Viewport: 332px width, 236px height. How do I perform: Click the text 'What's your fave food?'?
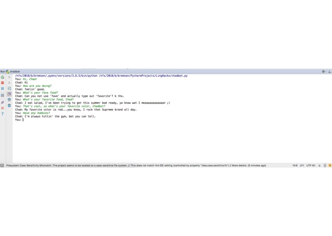click(40, 93)
